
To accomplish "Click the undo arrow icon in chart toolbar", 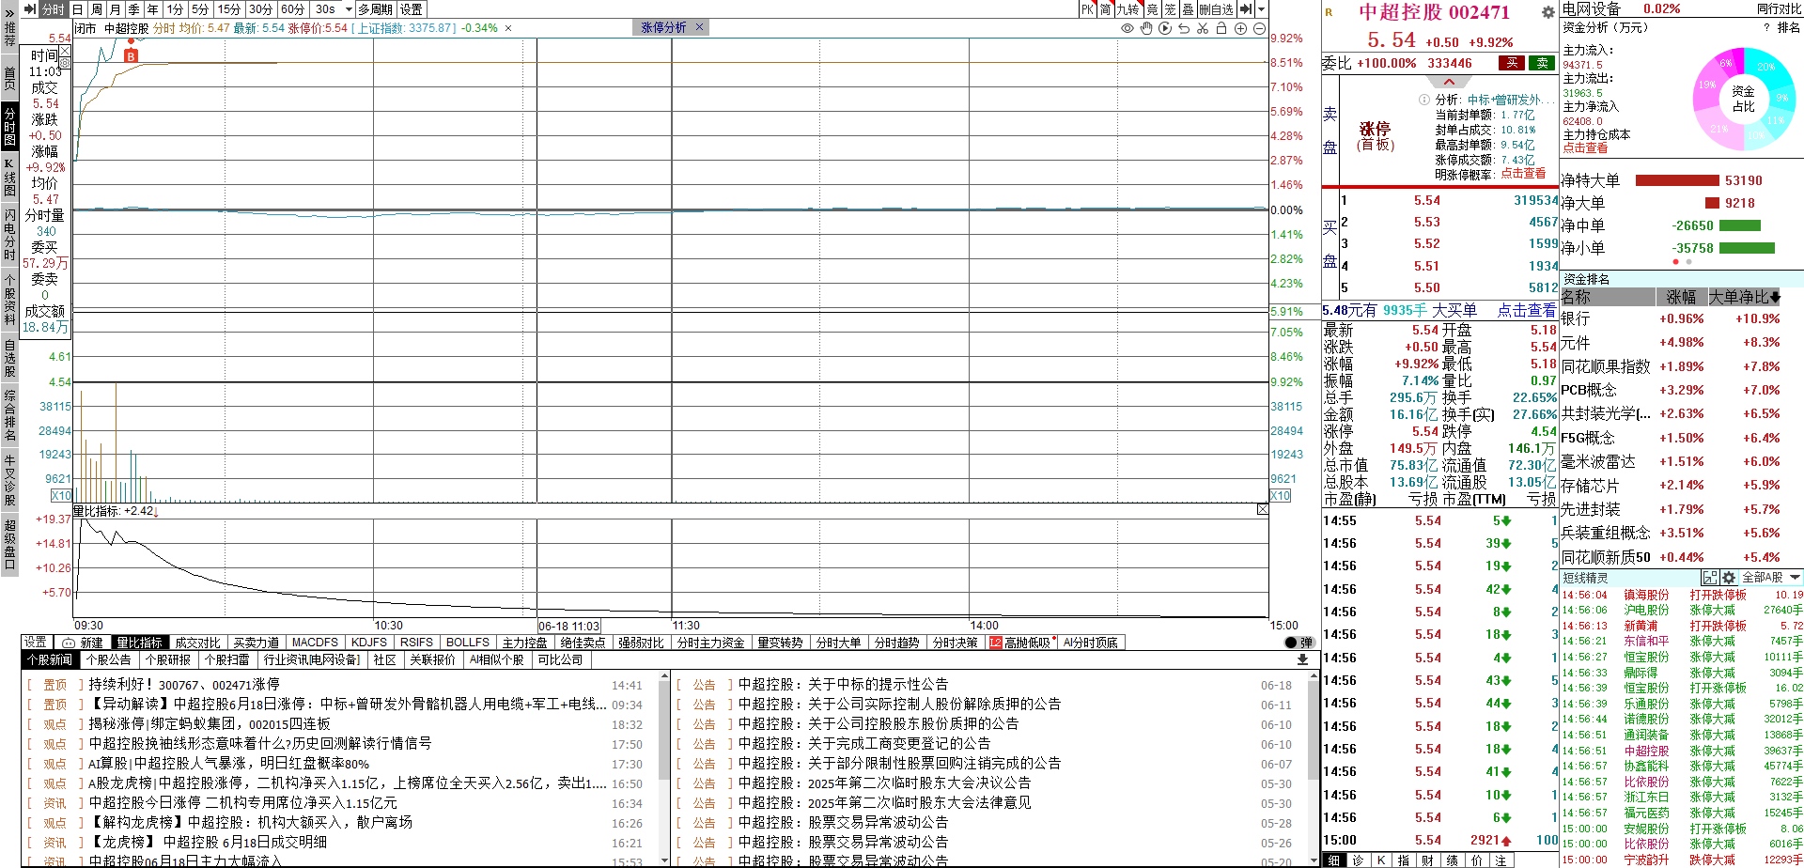I will pos(1184,28).
